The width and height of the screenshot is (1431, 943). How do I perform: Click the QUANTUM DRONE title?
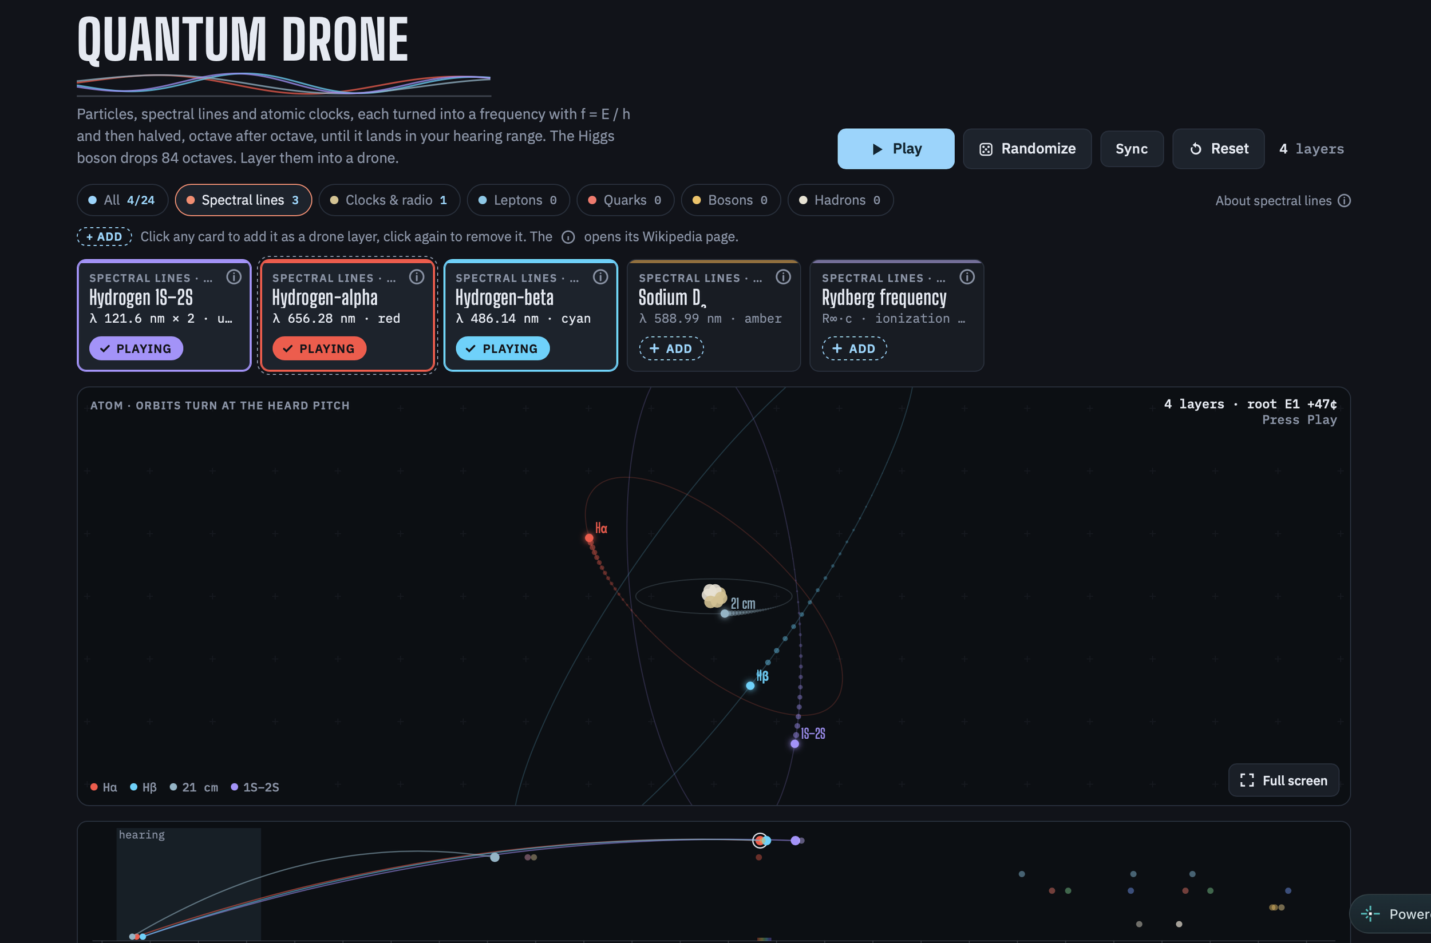[x=243, y=39]
